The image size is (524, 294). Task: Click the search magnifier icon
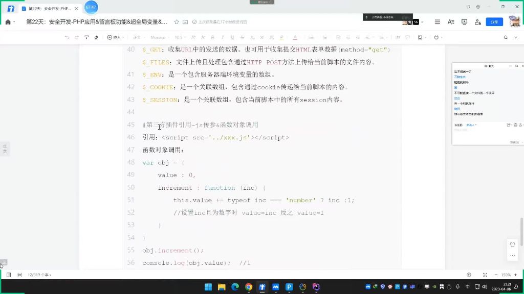click(506, 37)
